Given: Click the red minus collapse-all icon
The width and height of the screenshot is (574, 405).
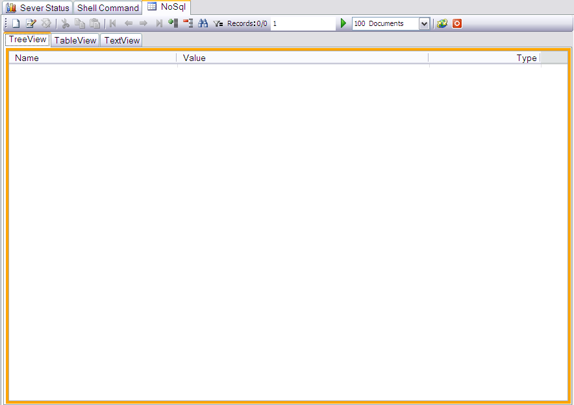Looking at the screenshot, I should [x=188, y=23].
